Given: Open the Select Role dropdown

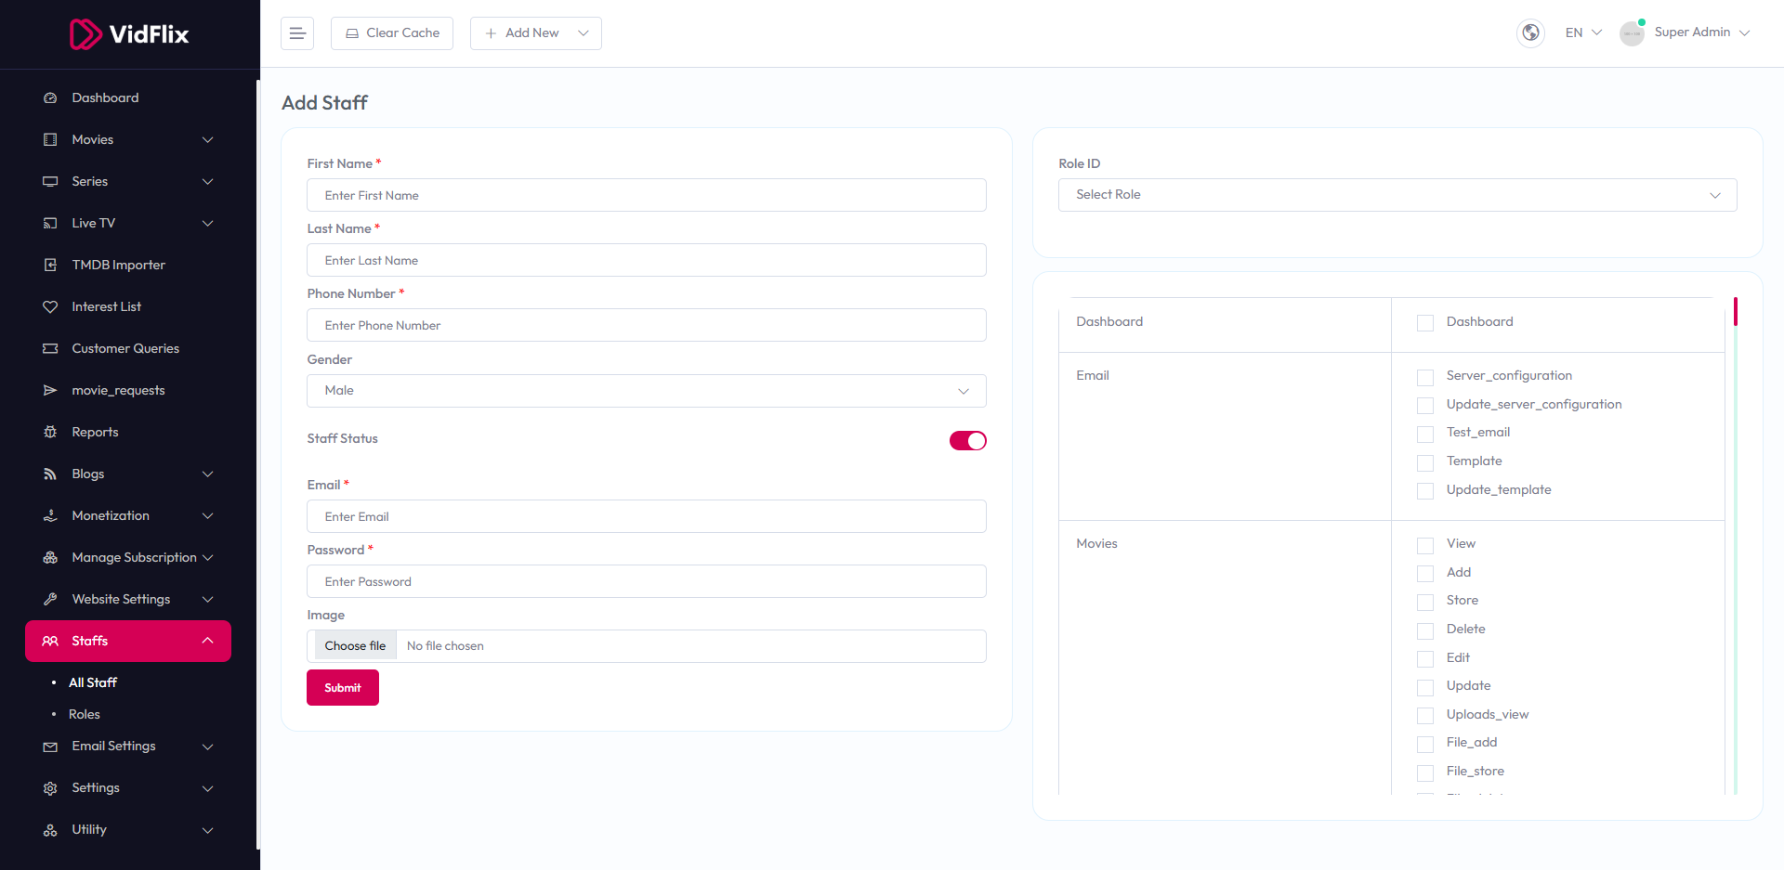Looking at the screenshot, I should tap(1397, 195).
